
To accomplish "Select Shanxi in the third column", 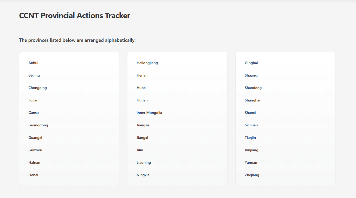I will [250, 113].
